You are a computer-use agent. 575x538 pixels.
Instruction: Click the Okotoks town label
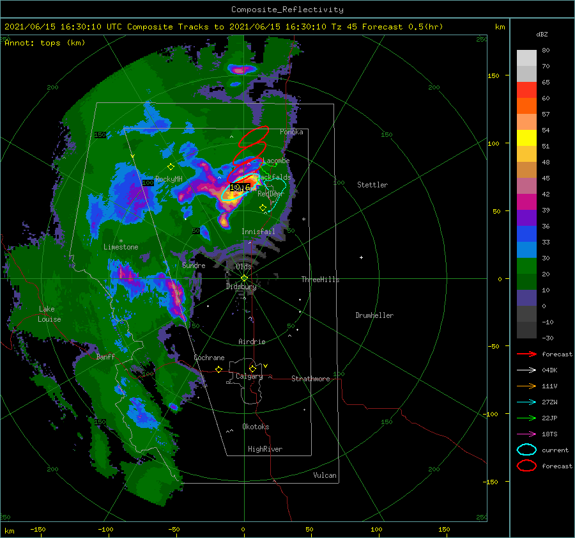(x=256, y=427)
